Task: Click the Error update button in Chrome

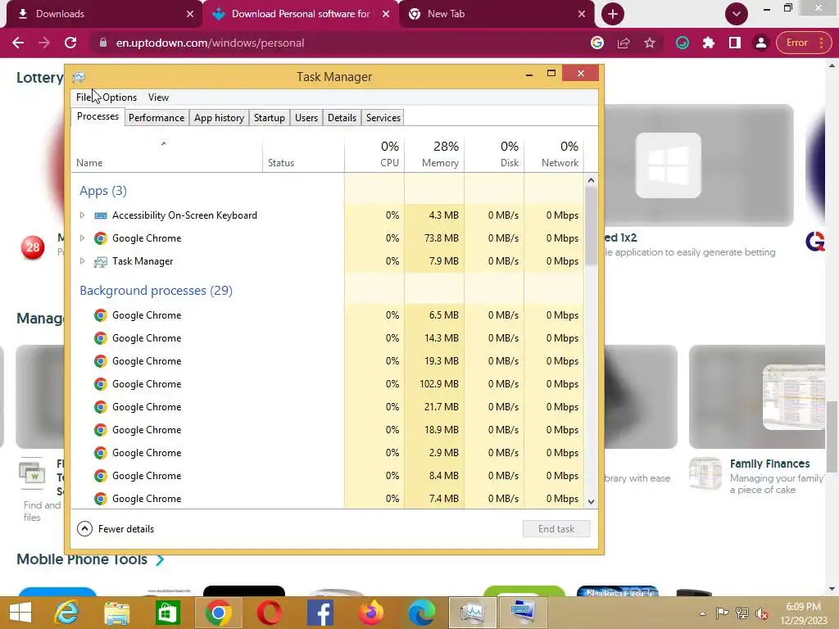Action: pyautogui.click(x=803, y=43)
